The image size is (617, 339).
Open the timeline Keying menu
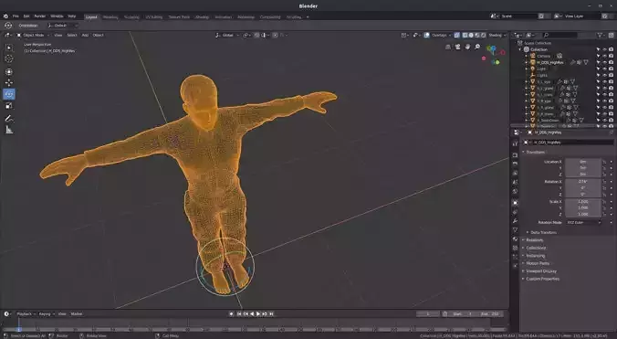tap(46, 313)
